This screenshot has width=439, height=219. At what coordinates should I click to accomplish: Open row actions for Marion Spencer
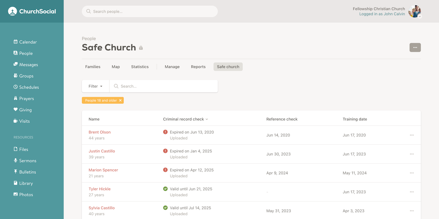click(x=412, y=173)
